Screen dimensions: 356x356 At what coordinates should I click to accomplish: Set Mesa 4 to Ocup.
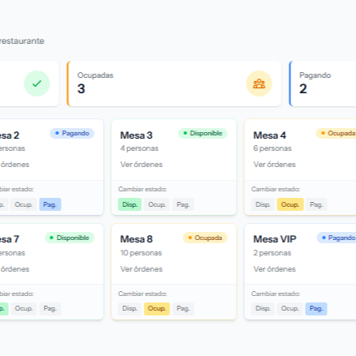290,204
